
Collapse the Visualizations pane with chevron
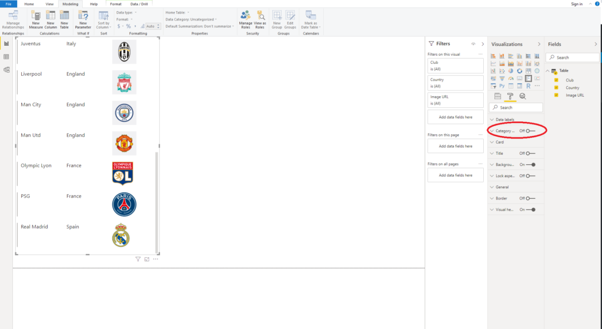pyautogui.click(x=539, y=44)
